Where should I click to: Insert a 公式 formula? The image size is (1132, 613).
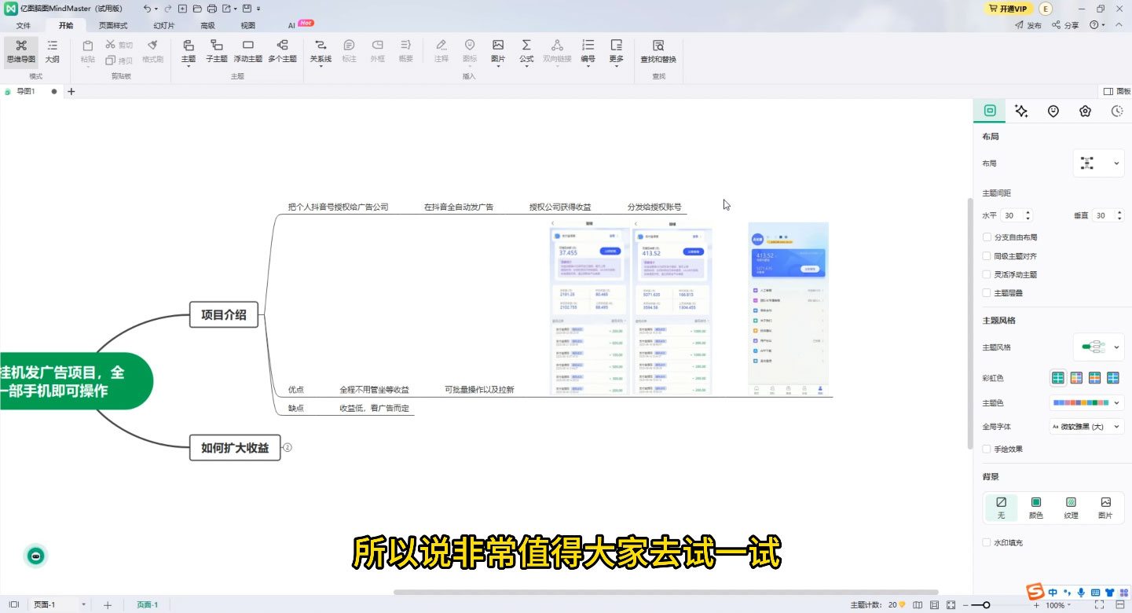[526, 50]
